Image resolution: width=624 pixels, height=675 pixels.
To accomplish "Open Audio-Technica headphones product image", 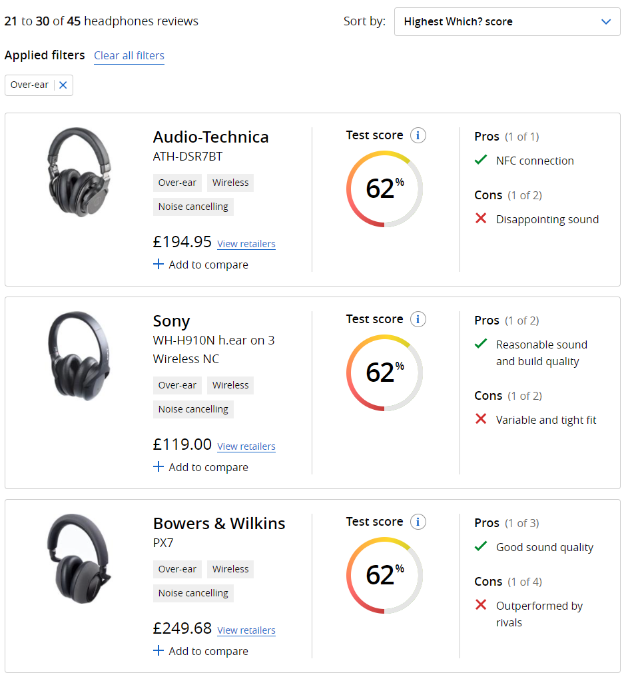I will point(79,172).
